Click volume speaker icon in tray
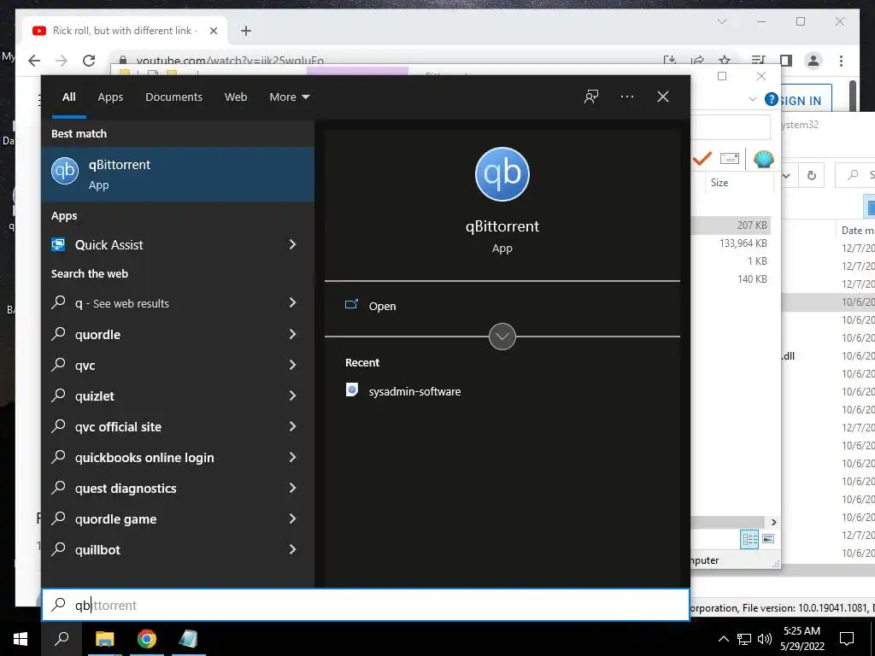This screenshot has height=656, width=875. (765, 639)
